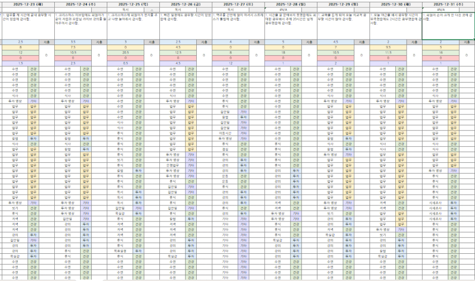The height and width of the screenshot is (281, 475).
Task: Click the 칼럼 activity cell under 2025-12-27
Action: pyautogui.click(x=225, y=117)
